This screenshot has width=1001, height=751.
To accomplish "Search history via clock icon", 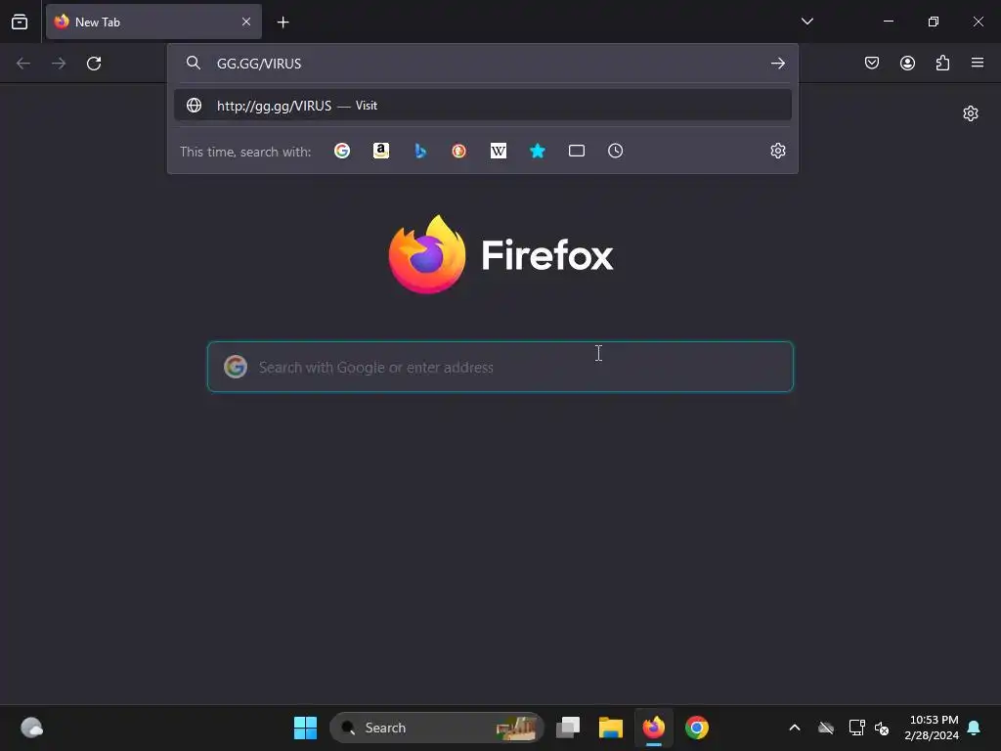I will tap(616, 151).
